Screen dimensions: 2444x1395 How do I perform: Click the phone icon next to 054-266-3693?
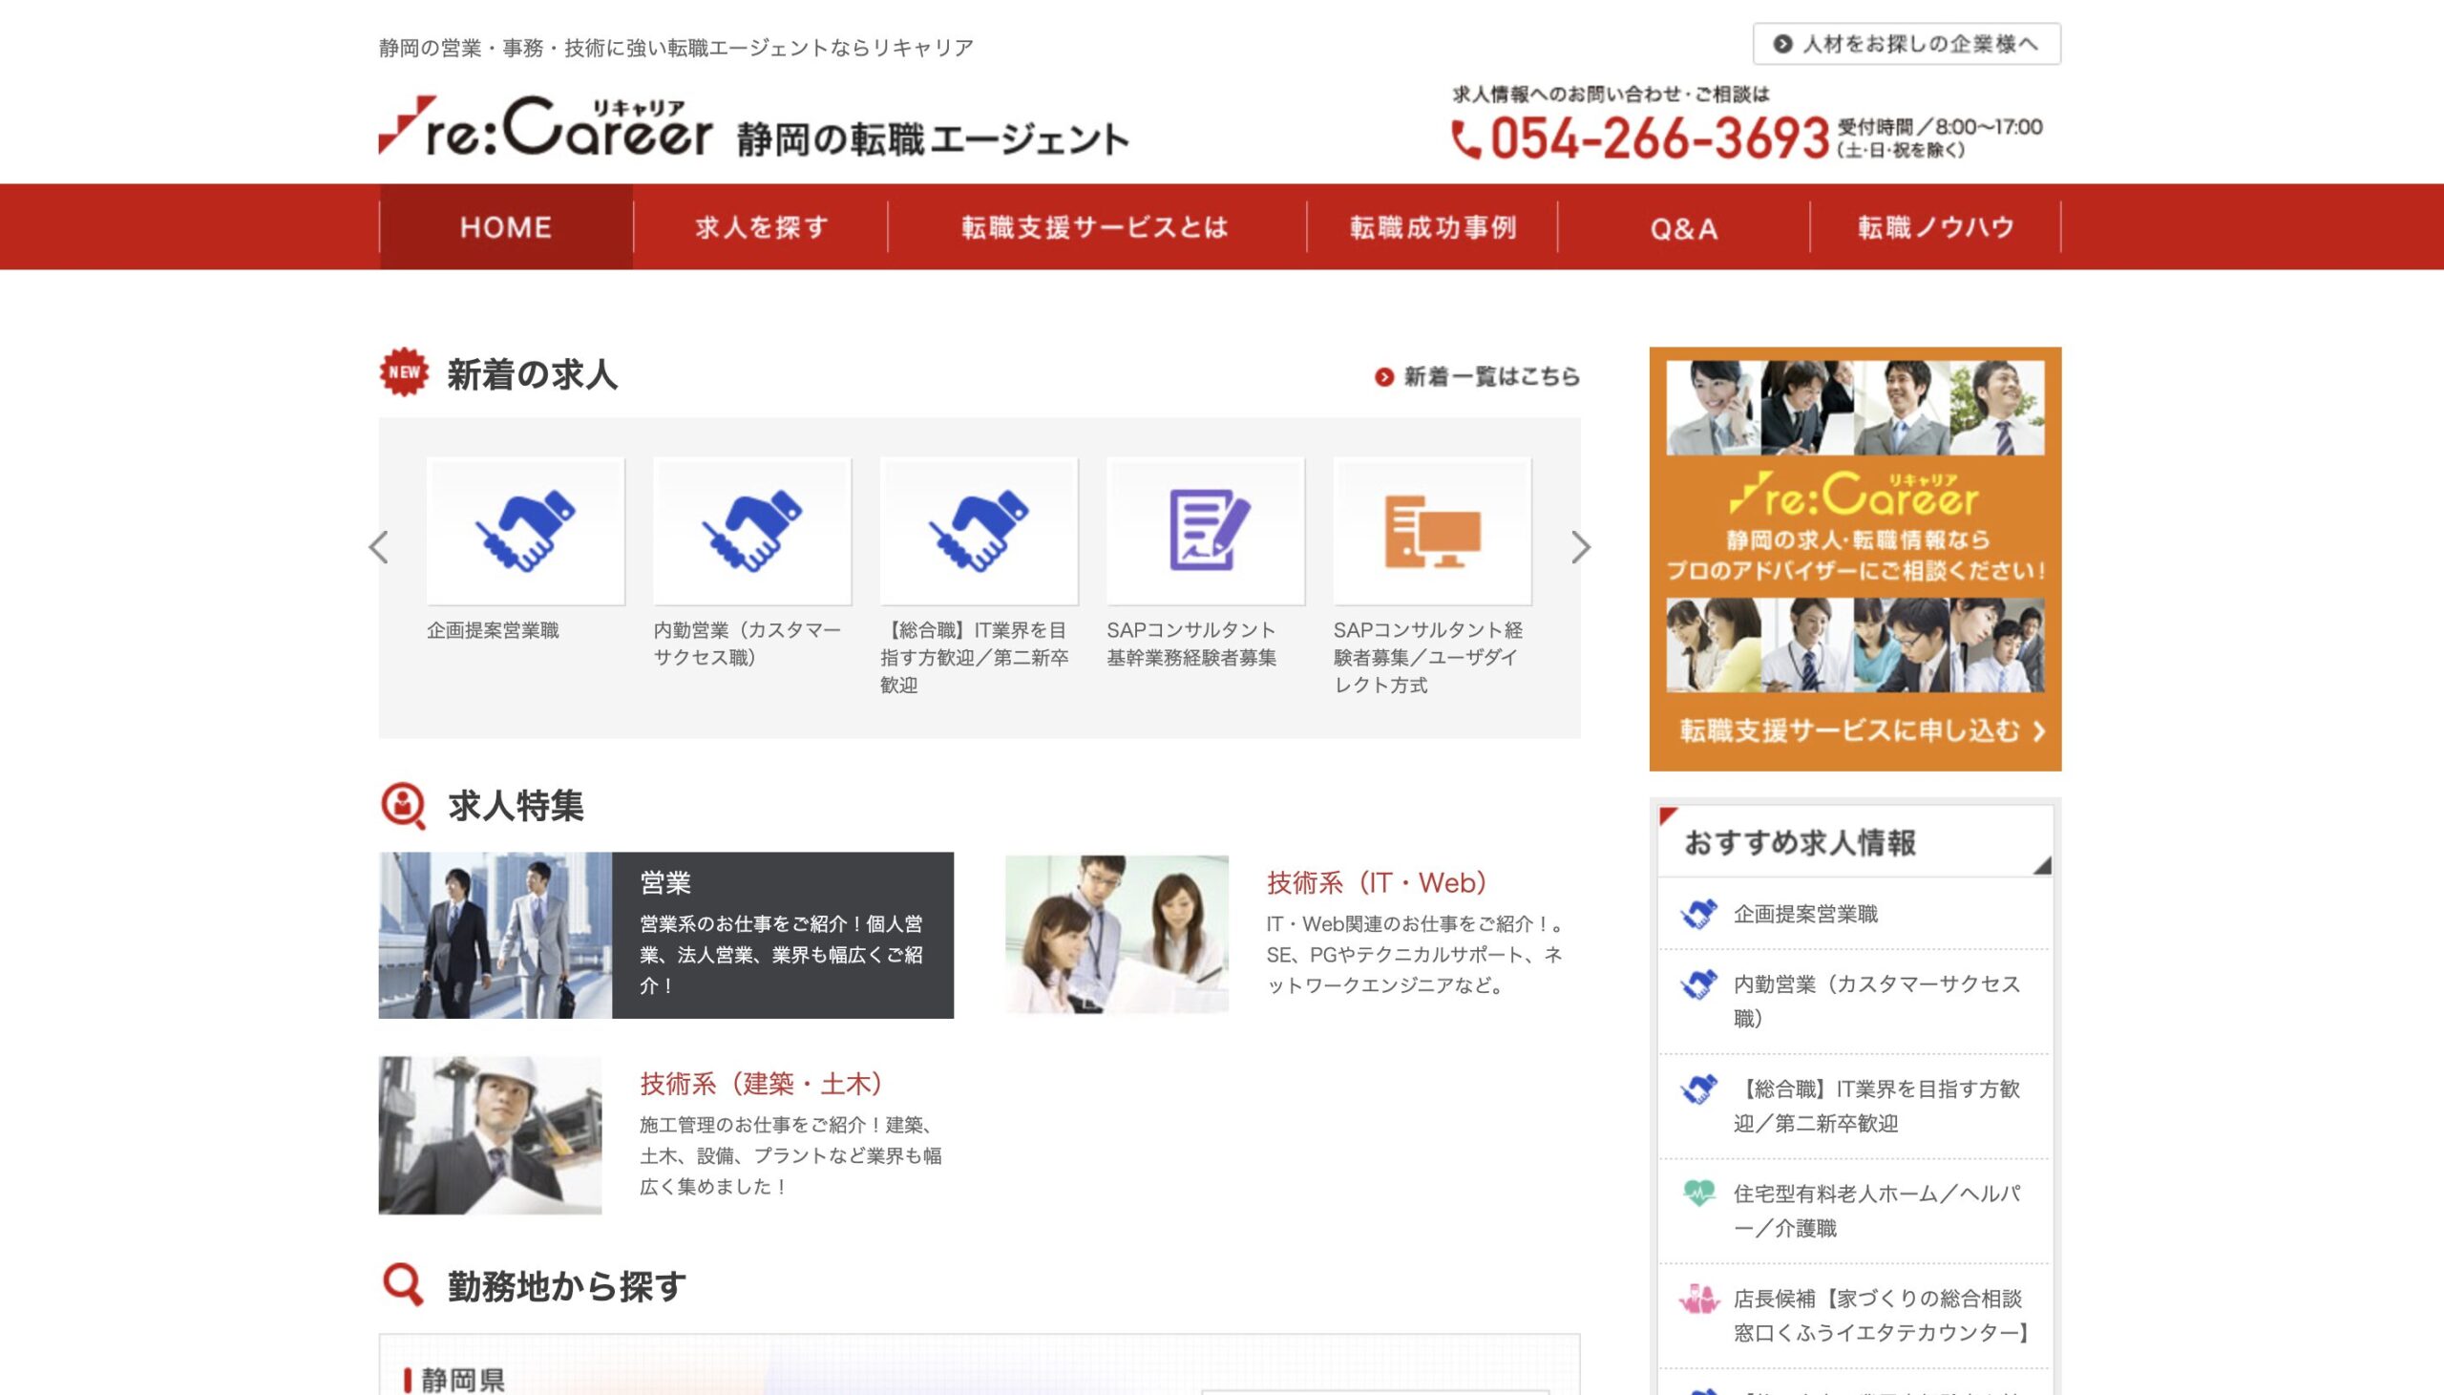[1465, 140]
